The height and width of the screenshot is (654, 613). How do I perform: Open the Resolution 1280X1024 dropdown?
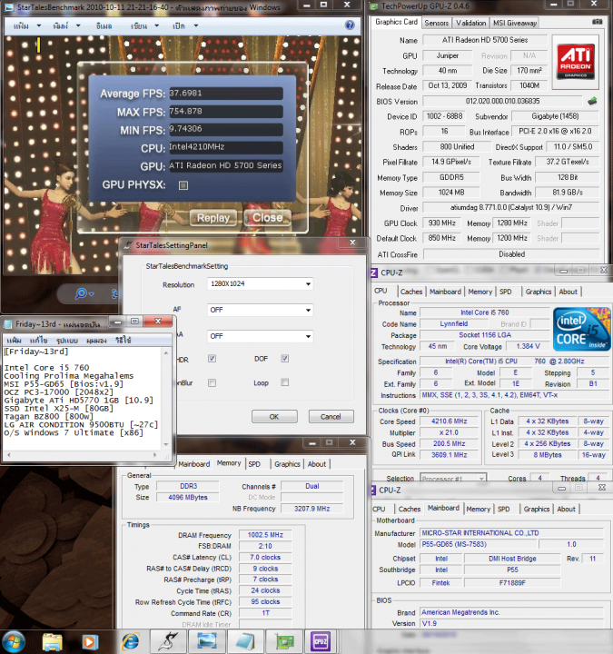tap(260, 284)
